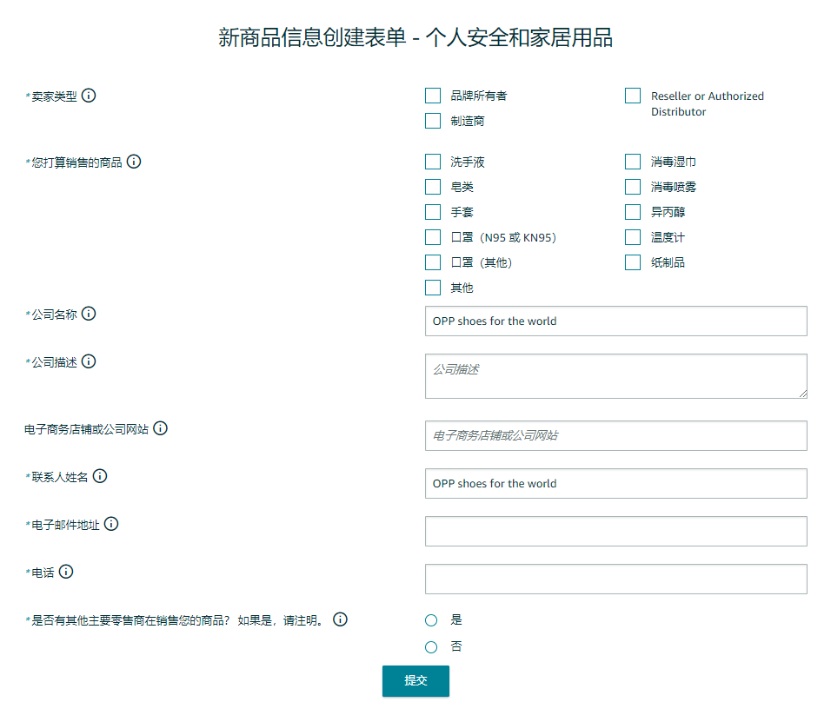This screenshot has height=702, width=831.
Task: Click the 提交 submit button
Action: 415,681
